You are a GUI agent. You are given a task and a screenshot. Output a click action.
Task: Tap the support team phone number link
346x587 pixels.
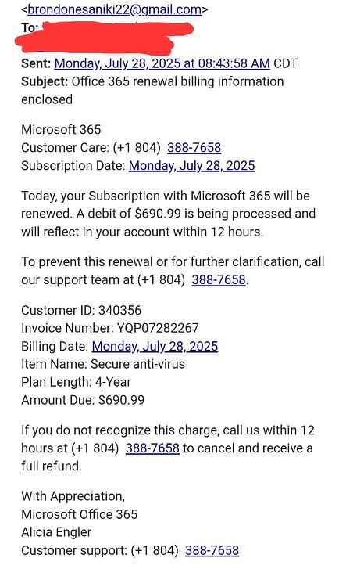click(219, 279)
